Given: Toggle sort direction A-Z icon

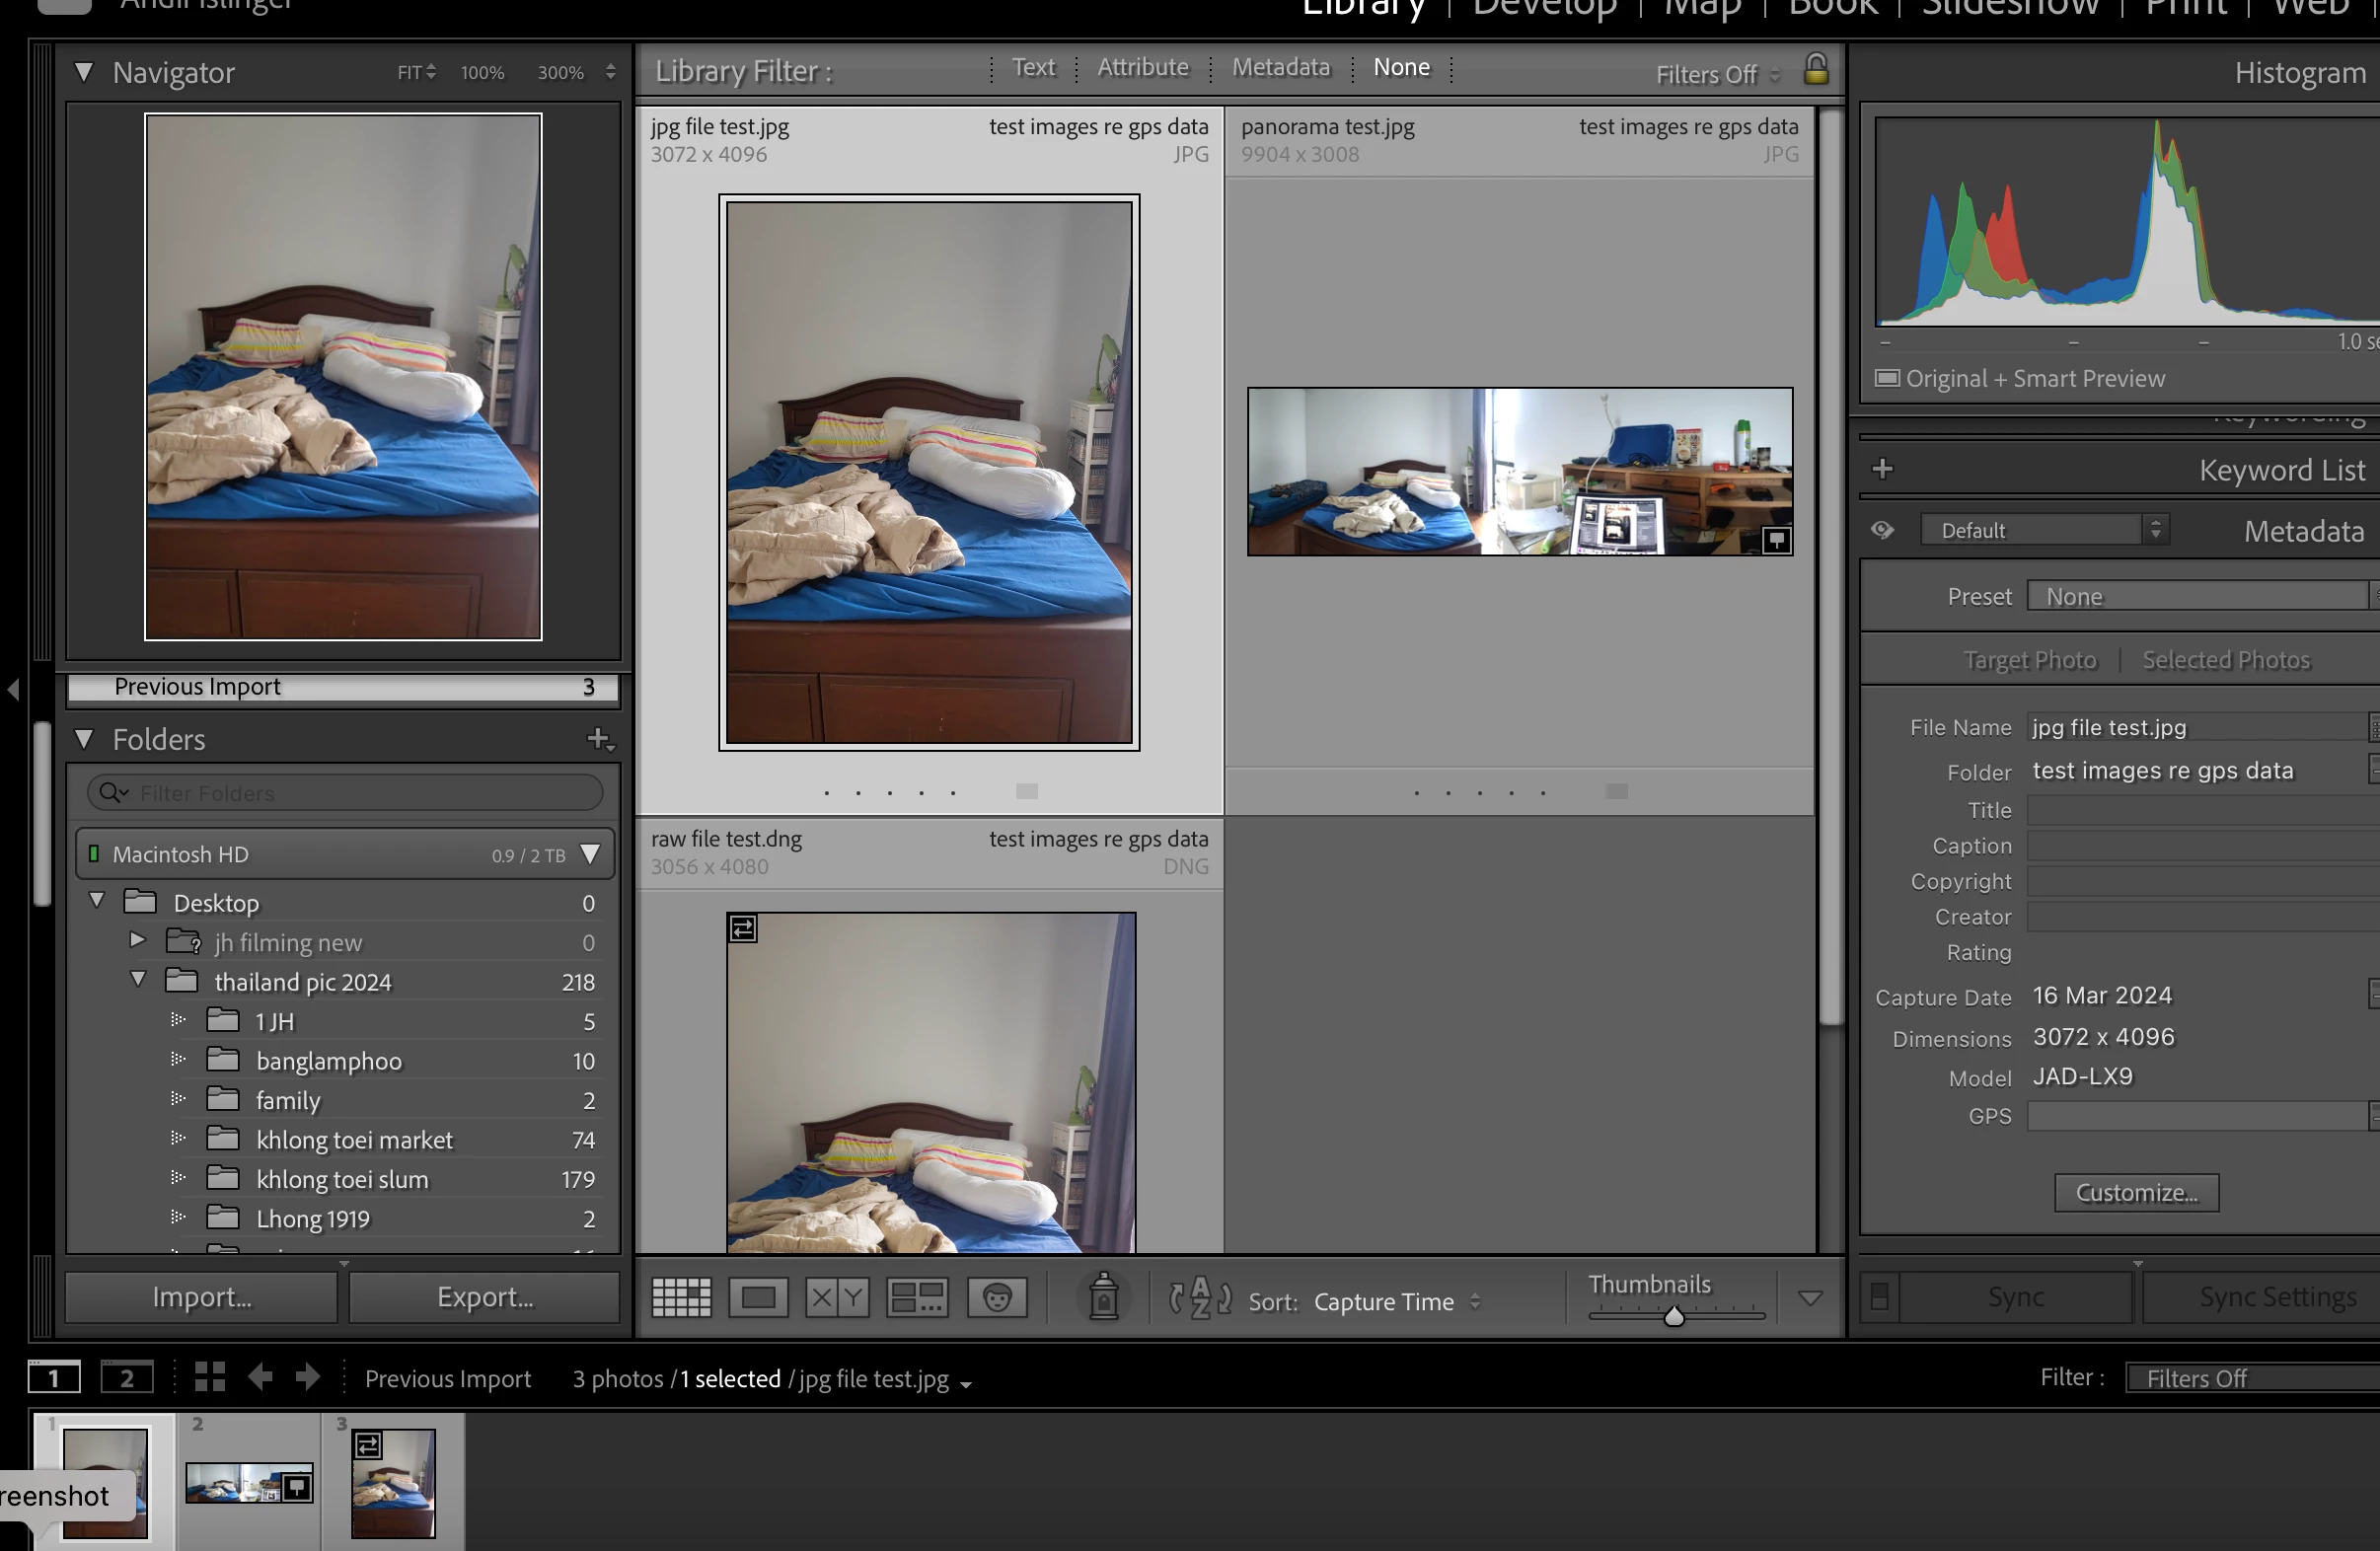Looking at the screenshot, I should (x=1200, y=1298).
